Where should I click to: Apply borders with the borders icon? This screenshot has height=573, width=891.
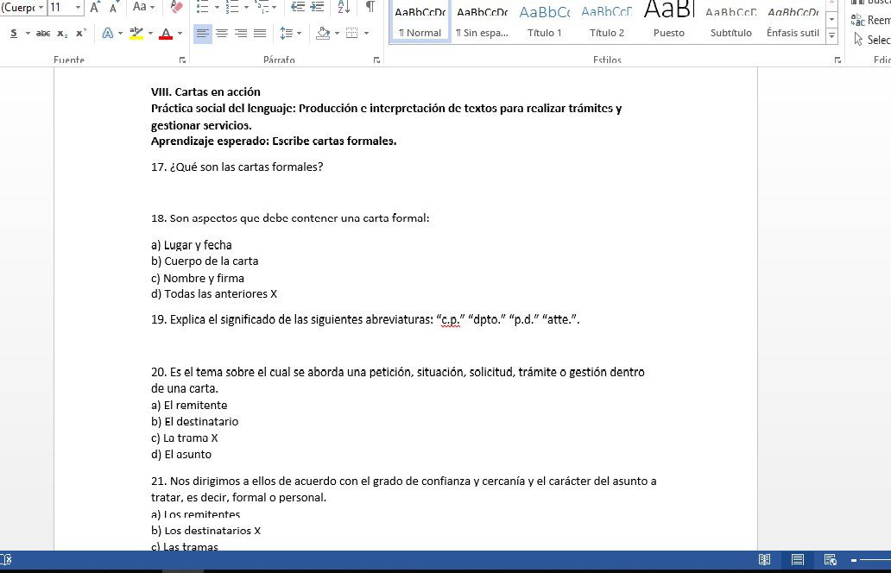click(352, 34)
